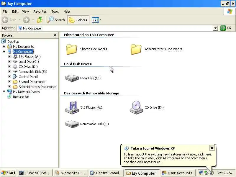This screenshot has height=177, width=236.
Task: Select 3½ Floppy (A:) tree icon
Action: 15,57
